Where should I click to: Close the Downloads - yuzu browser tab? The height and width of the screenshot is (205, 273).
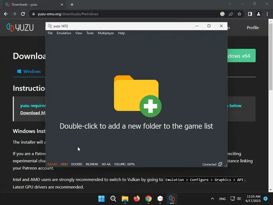coord(62,5)
